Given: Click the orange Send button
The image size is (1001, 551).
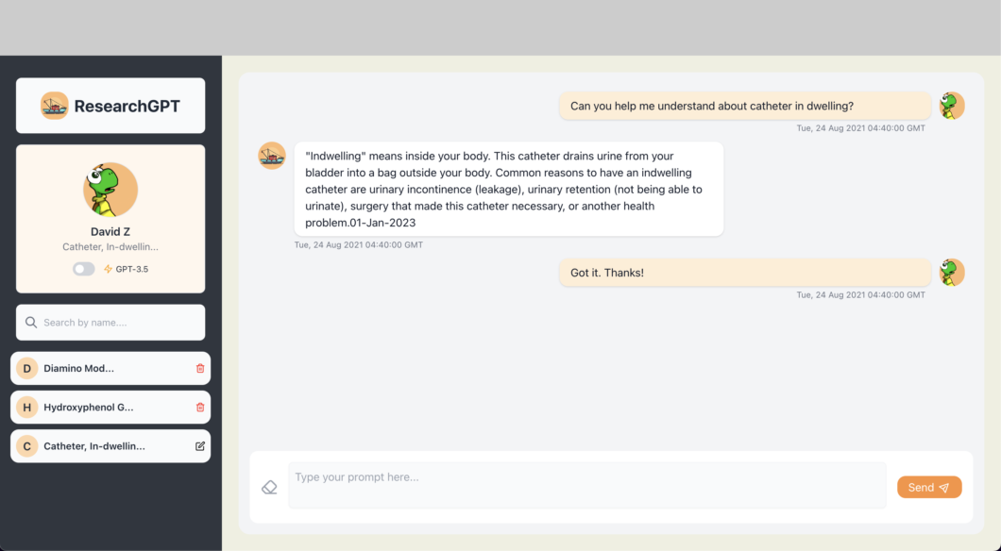Looking at the screenshot, I should [929, 487].
